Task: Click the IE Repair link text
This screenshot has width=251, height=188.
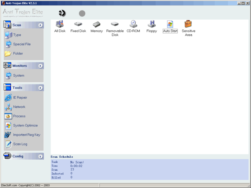Action: coord(20,97)
